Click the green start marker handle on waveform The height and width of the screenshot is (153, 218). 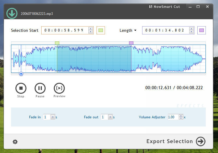(x=57, y=43)
